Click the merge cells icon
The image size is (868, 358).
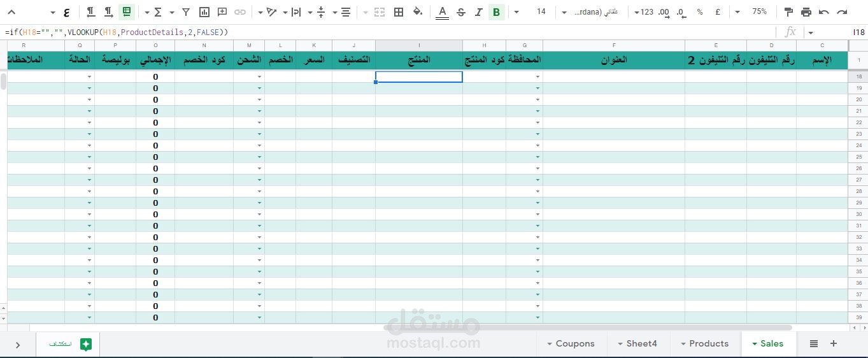(380, 12)
